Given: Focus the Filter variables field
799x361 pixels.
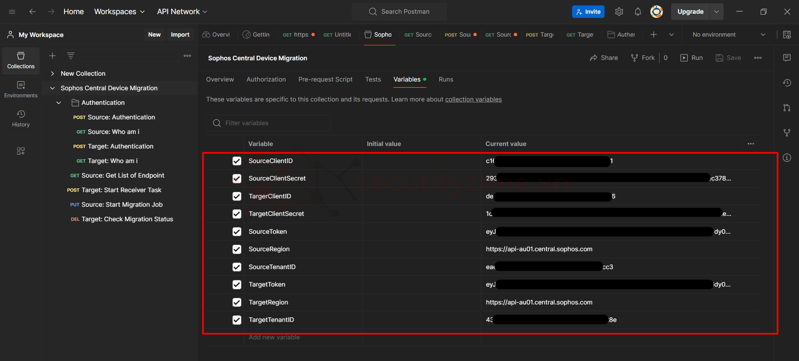Looking at the screenshot, I should (269, 123).
